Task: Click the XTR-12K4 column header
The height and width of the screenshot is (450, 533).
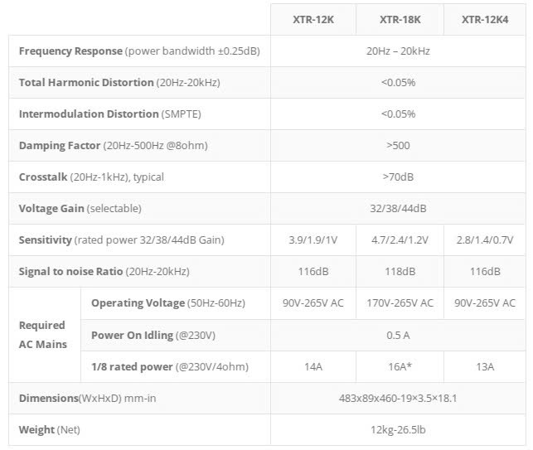Action: click(x=485, y=19)
